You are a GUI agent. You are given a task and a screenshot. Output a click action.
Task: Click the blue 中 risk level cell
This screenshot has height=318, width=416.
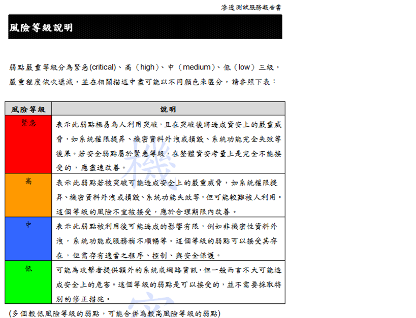click(x=28, y=238)
